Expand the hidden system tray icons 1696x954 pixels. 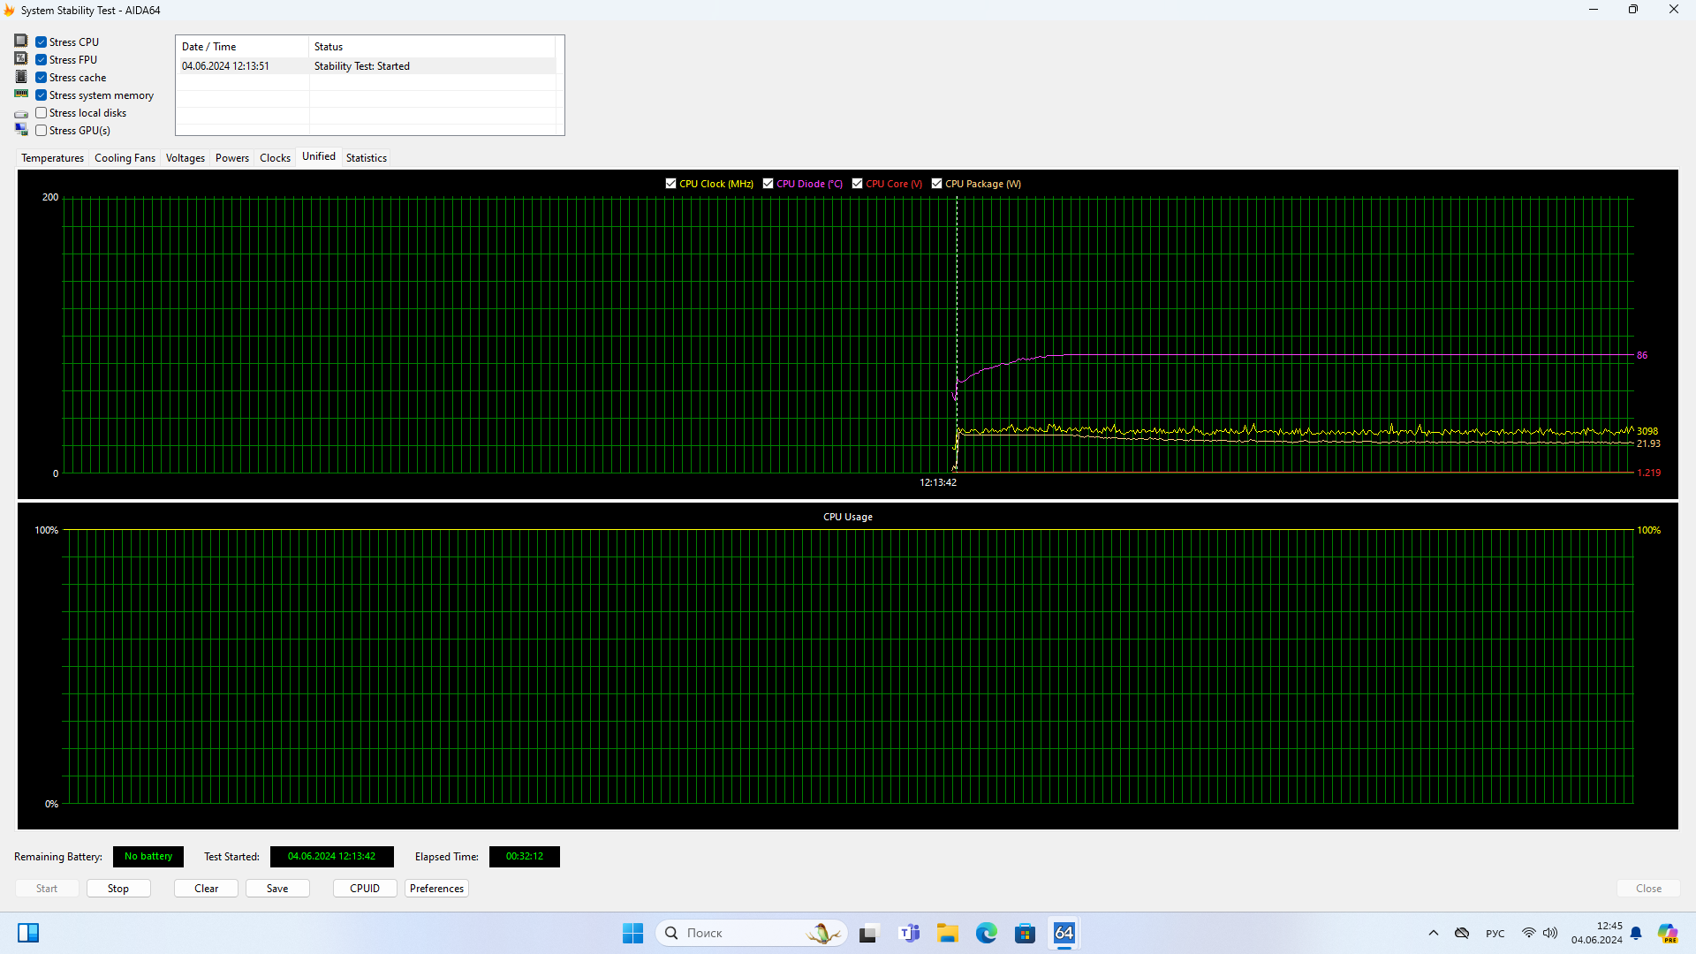1433,933
